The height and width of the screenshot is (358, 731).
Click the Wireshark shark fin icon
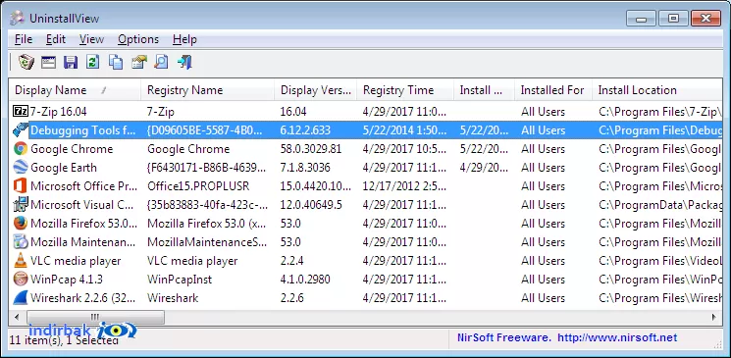click(21, 298)
